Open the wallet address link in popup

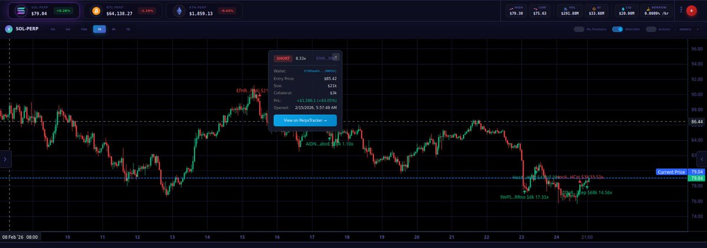pyautogui.click(x=320, y=71)
